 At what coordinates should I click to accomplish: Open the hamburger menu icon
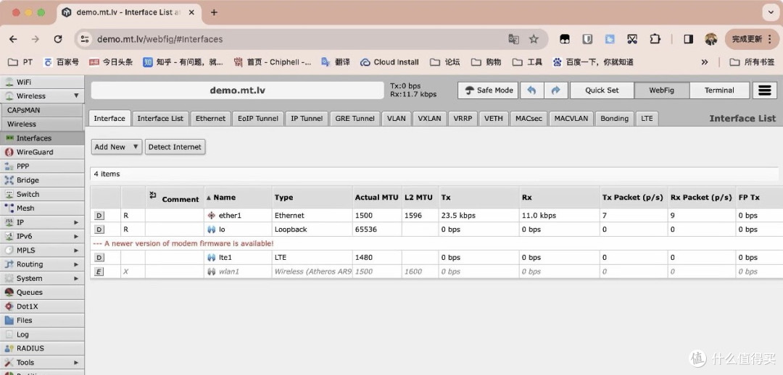click(763, 90)
